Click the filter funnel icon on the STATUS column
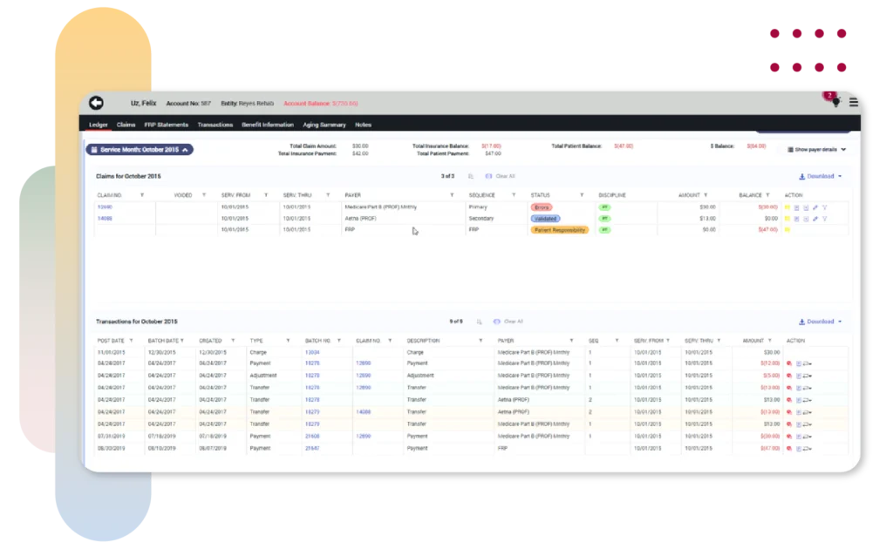Screen dimensions: 893x549 (x=582, y=195)
